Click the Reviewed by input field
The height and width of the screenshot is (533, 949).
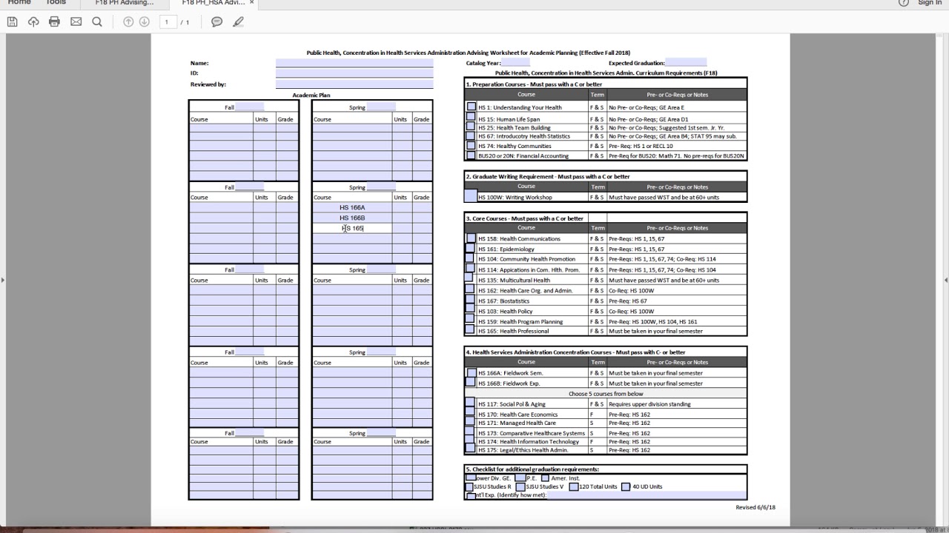click(x=354, y=84)
